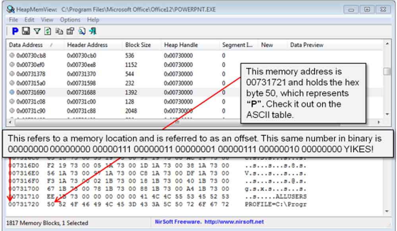Open the File menu

(13, 19)
